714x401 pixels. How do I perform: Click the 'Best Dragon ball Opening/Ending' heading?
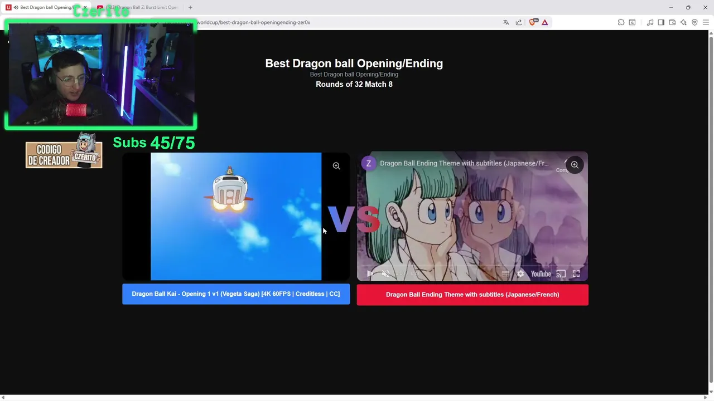pyautogui.click(x=354, y=63)
